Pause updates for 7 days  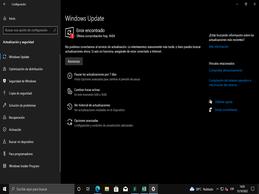click(103, 77)
